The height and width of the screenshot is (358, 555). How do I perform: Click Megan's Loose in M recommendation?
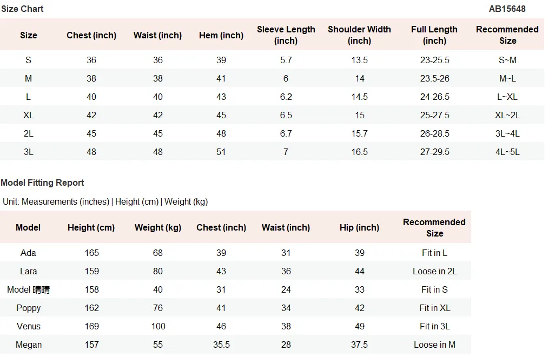435,345
